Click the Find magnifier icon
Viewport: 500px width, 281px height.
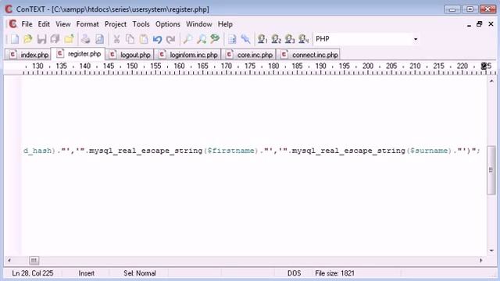coord(187,39)
